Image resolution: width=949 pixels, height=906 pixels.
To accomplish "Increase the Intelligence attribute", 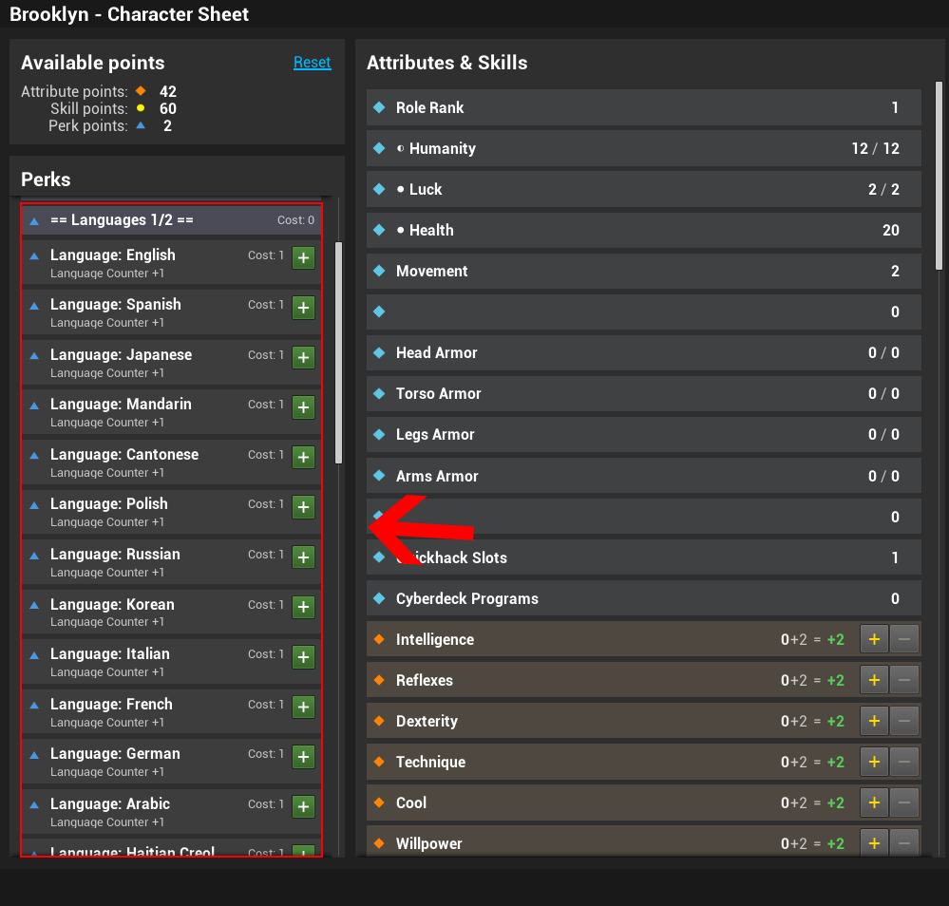I will [873, 640].
